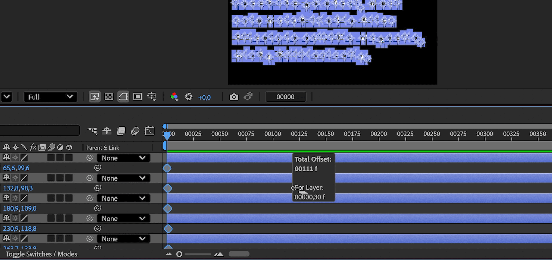Image resolution: width=552 pixels, height=260 pixels.
Task: Open the grid and guide options menu
Action: tap(152, 97)
